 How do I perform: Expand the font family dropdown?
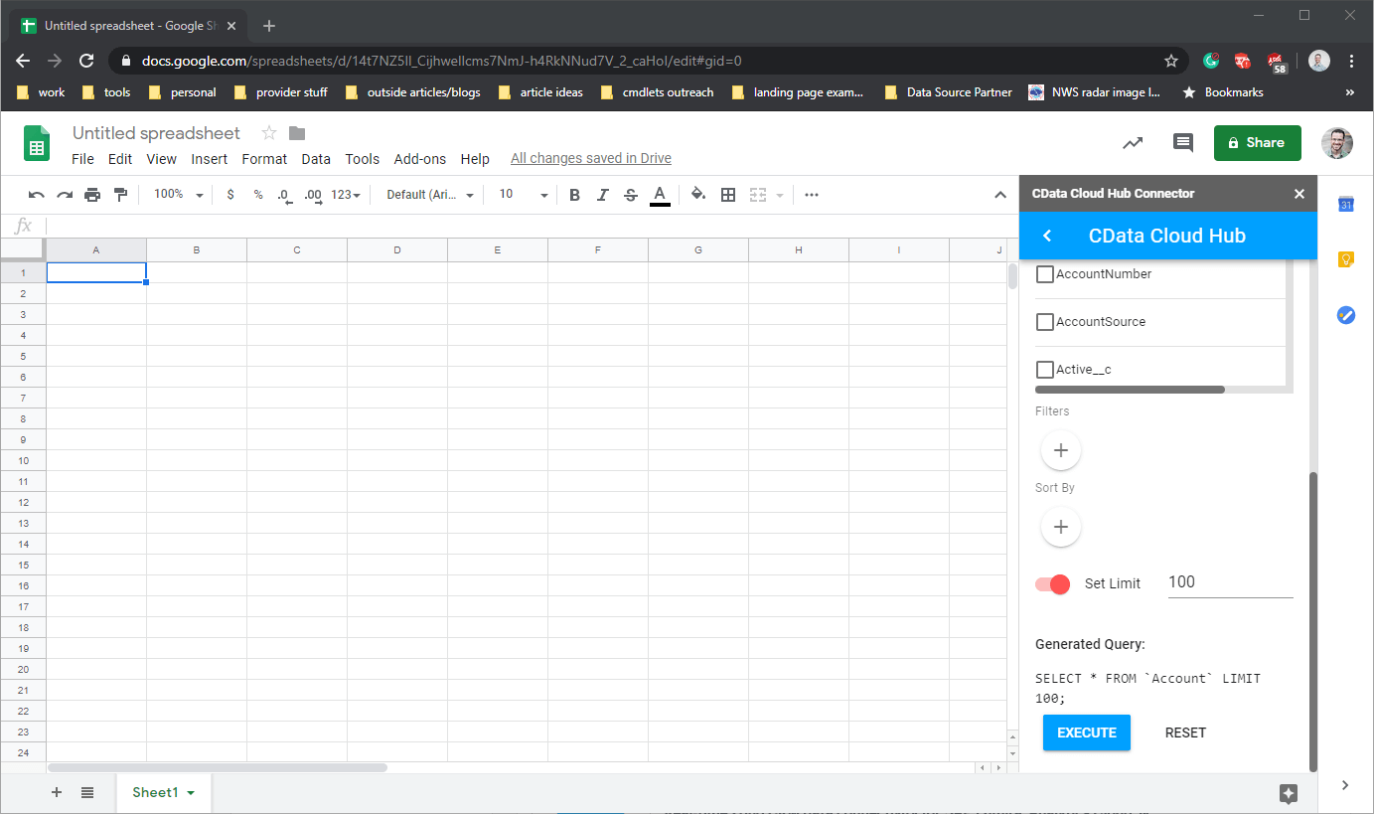coord(430,195)
